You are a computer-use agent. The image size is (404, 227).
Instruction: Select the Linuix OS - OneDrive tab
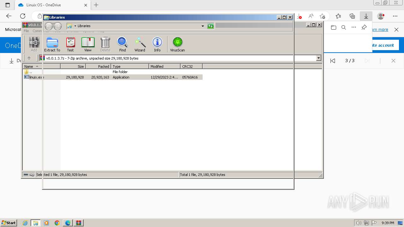(x=53, y=5)
